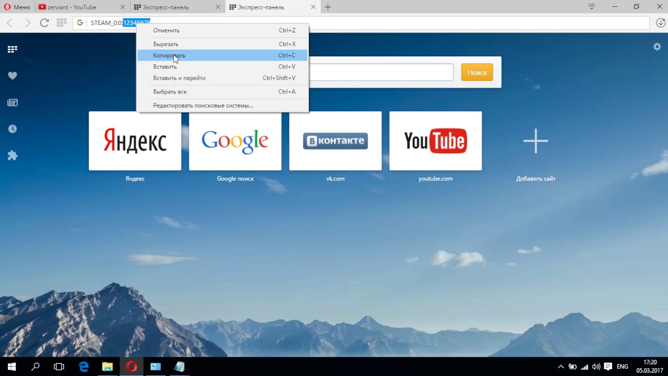
Task: Choose Вырезать in the context menu
Action: click(x=223, y=44)
